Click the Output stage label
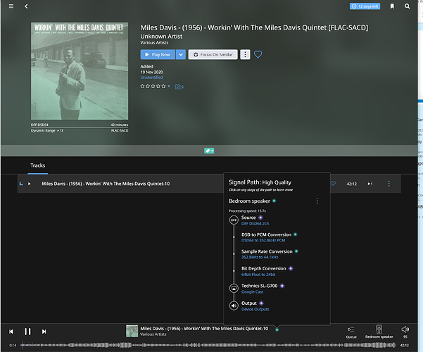The width and height of the screenshot is (423, 352). pyautogui.click(x=248, y=303)
